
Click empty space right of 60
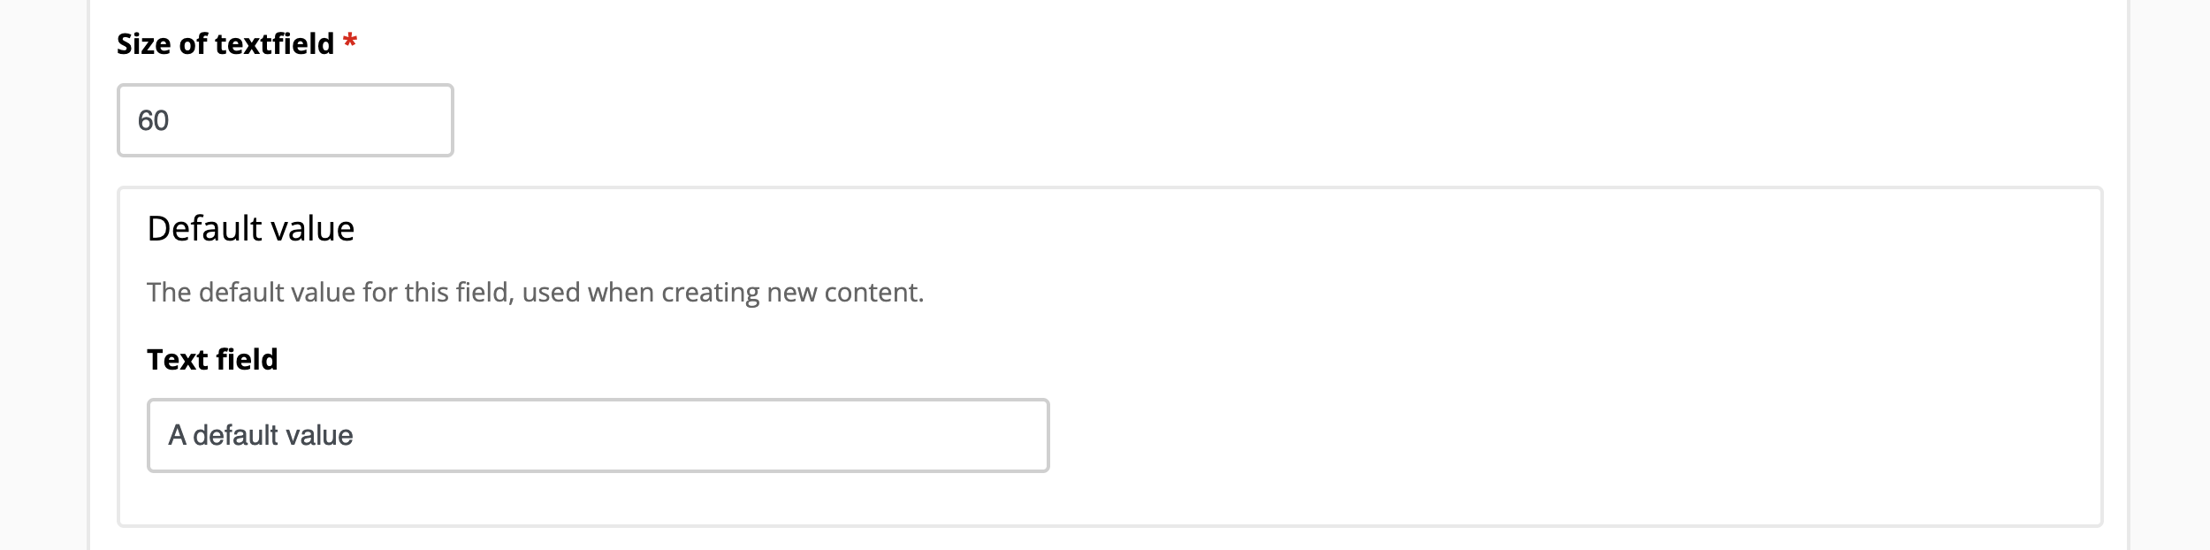point(336,120)
